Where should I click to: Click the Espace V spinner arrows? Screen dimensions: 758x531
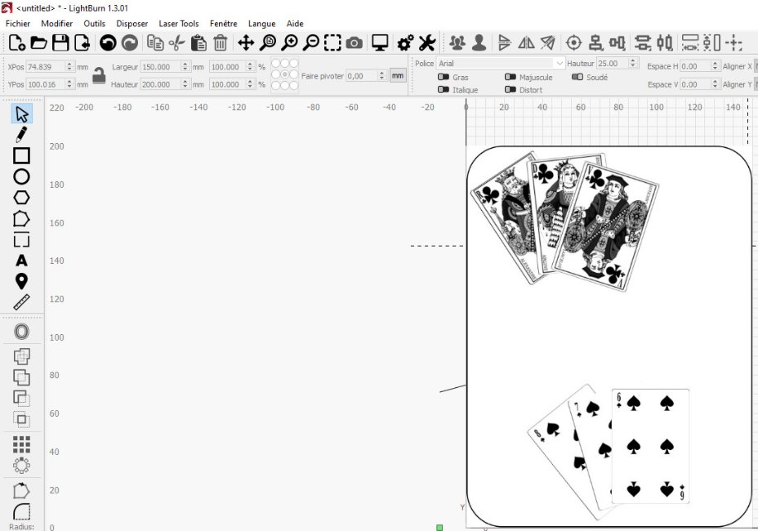click(715, 84)
